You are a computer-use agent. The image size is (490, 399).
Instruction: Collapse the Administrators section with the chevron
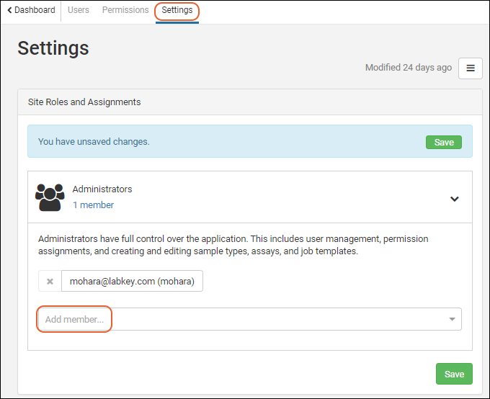click(454, 199)
